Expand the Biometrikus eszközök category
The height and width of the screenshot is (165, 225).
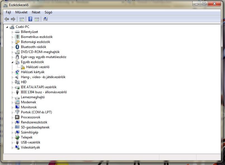pyautogui.click(x=12, y=37)
